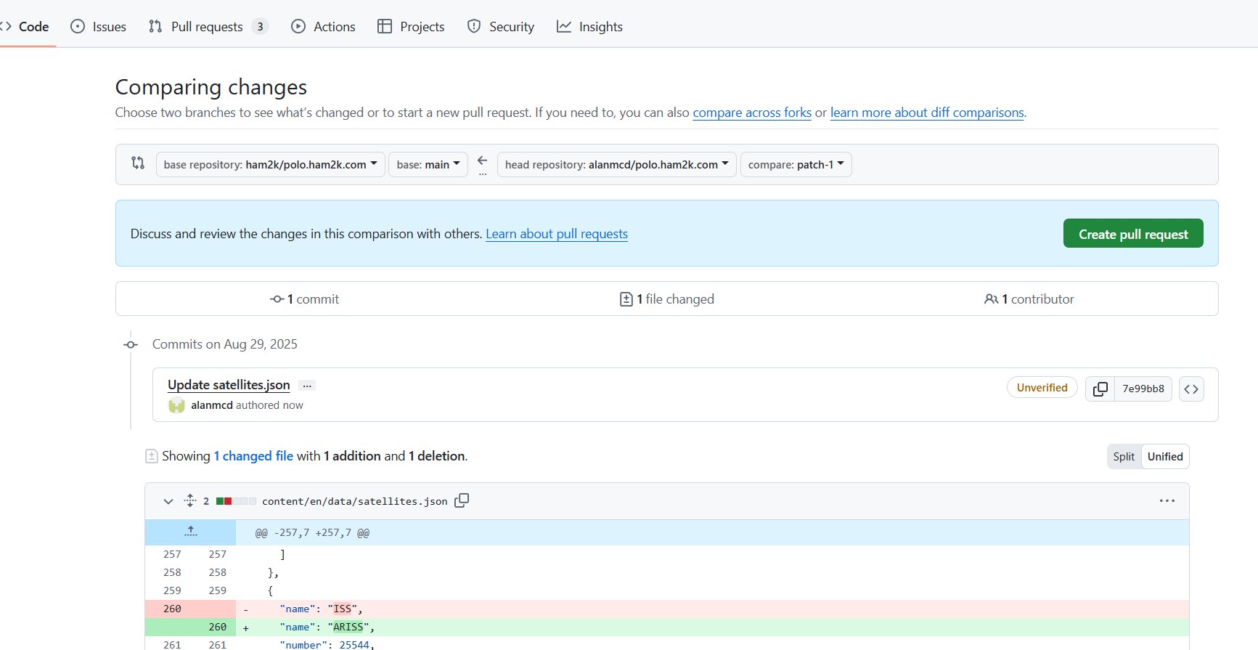Copy the full commit SHA 7e99bb8
This screenshot has width=1258, height=650.
(x=1100, y=389)
